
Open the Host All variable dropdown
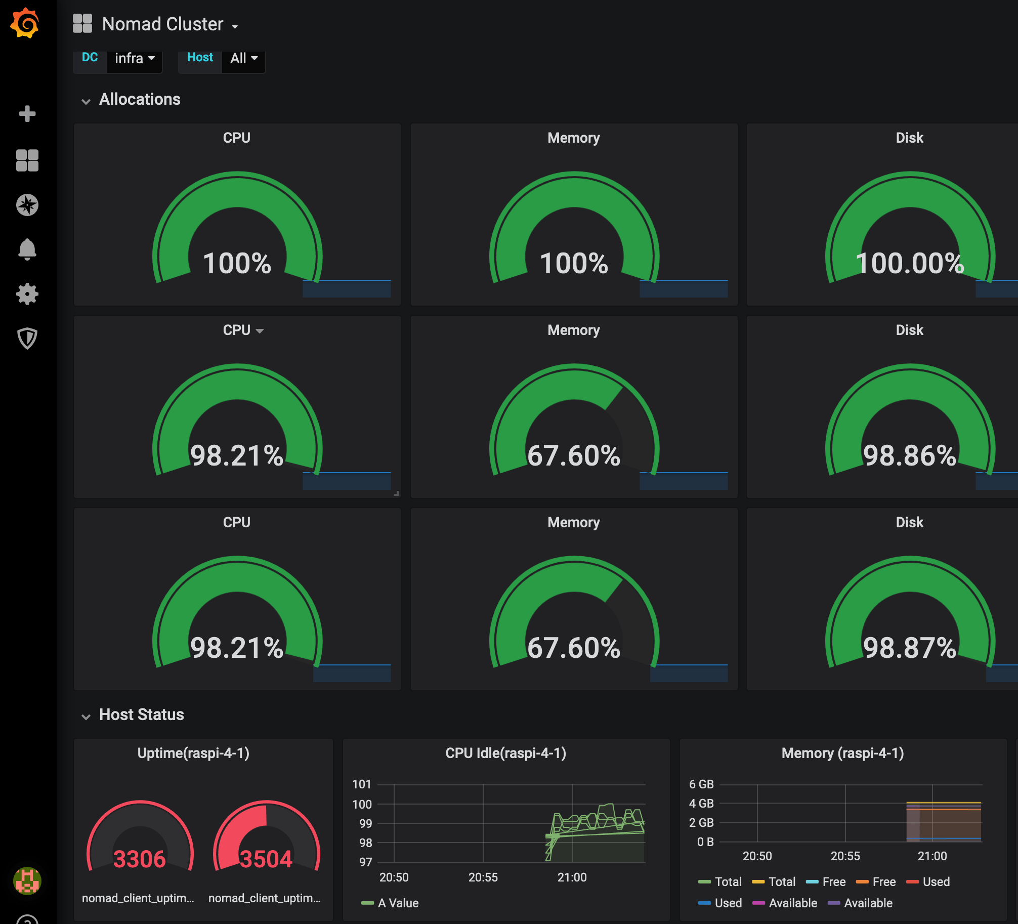[244, 59]
